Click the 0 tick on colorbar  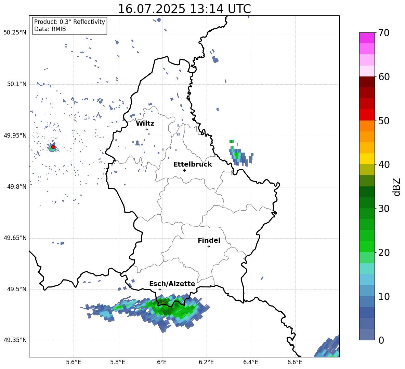point(381,340)
